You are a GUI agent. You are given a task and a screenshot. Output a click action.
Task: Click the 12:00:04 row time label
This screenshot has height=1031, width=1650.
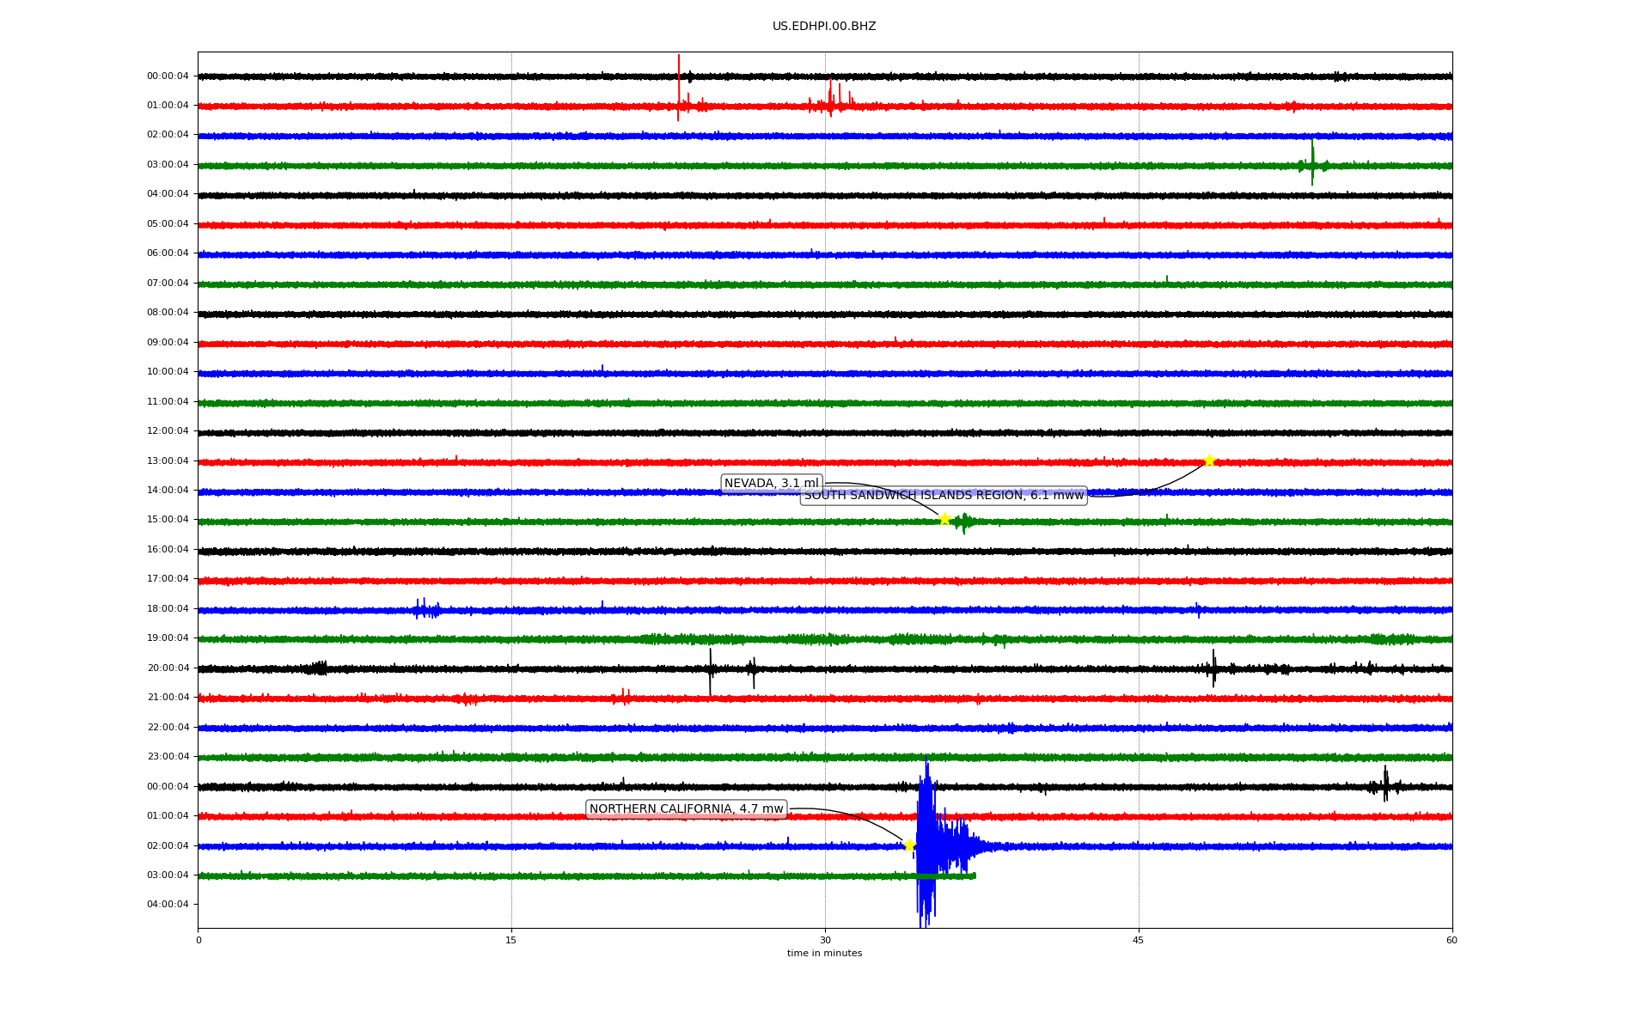(x=168, y=431)
